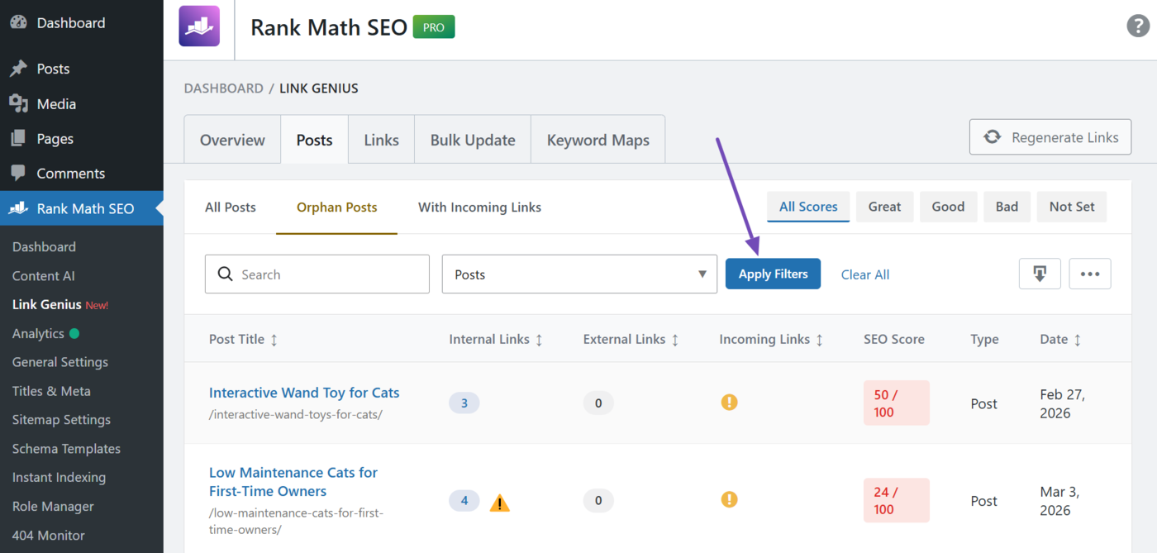Screen dimensions: 1157x553
Task: Click the 24 / 100 SEO score
Action: click(897, 501)
